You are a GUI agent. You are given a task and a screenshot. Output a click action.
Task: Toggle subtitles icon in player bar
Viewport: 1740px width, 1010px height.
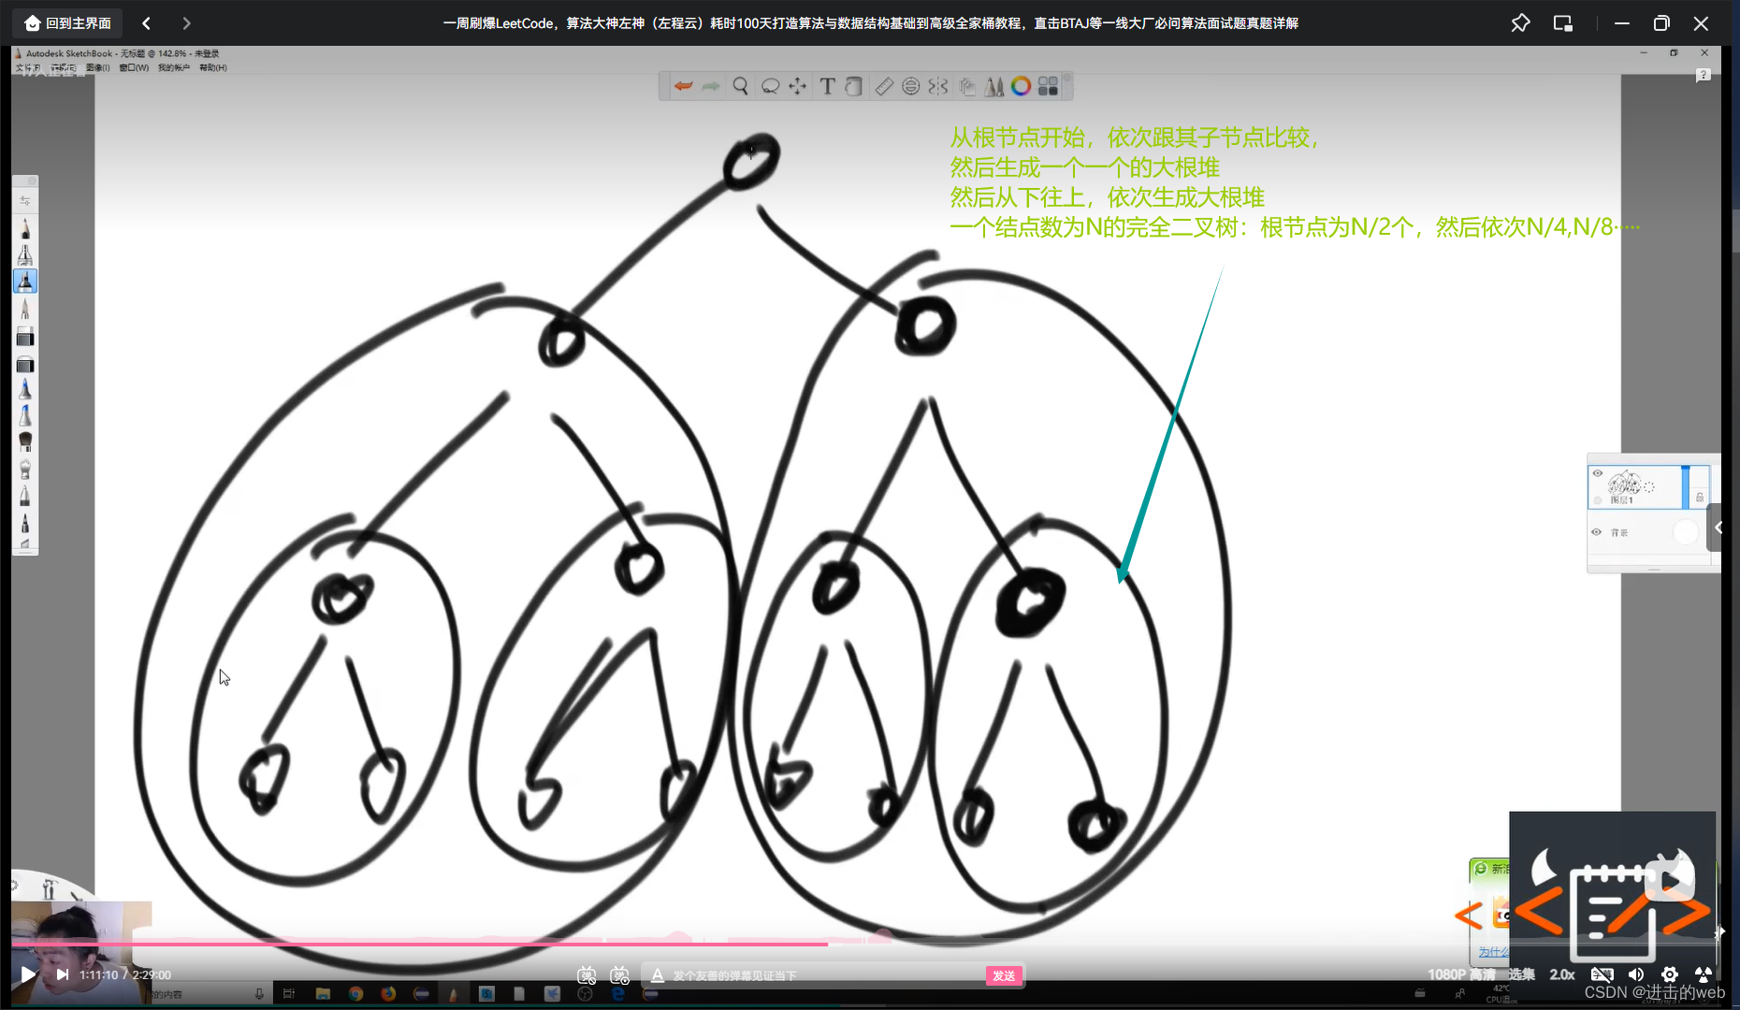1602,974
